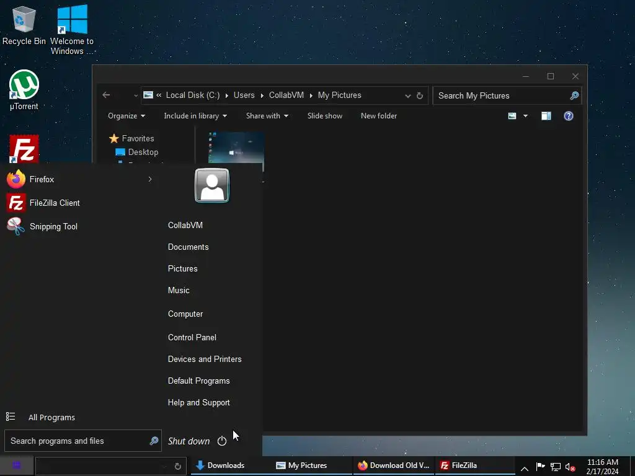Click the Search My Pictures field
This screenshot has width=635, height=476.
507,95
